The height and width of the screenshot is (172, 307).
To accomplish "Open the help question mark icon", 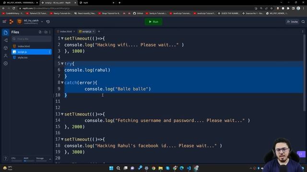I will [5, 159].
